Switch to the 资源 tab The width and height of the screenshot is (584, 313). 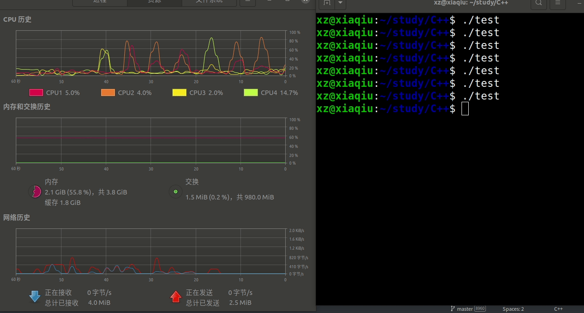[x=155, y=2]
